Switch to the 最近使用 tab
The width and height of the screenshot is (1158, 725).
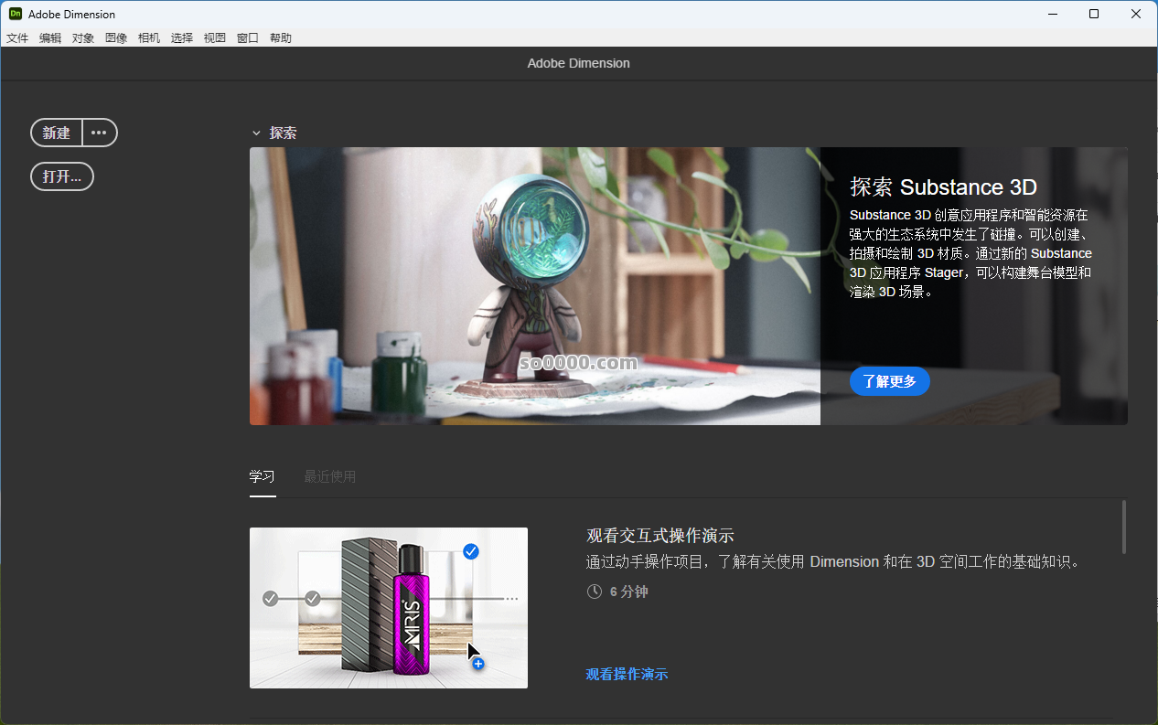(x=329, y=476)
